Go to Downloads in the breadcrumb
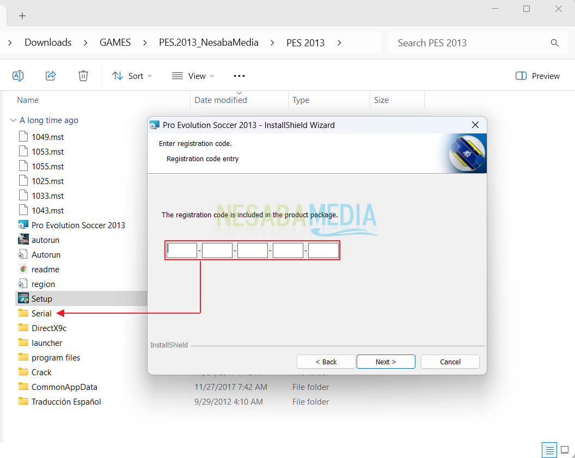 [48, 42]
